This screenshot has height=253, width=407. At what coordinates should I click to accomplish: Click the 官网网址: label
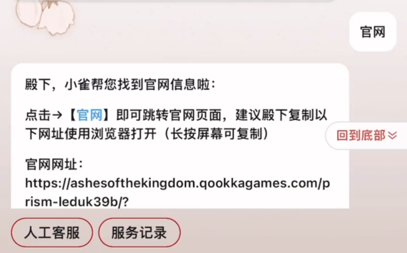tap(54, 164)
